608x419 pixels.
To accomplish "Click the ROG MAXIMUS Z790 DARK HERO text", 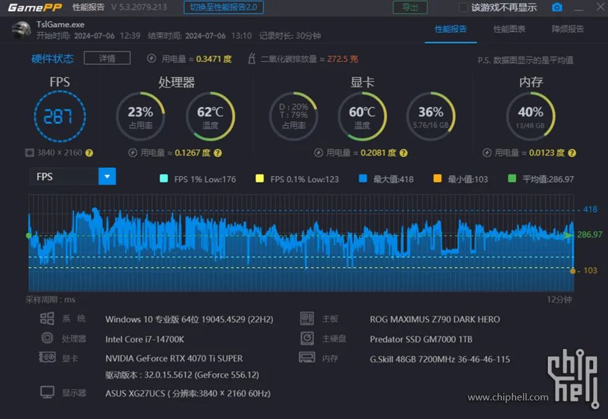I will click(435, 319).
